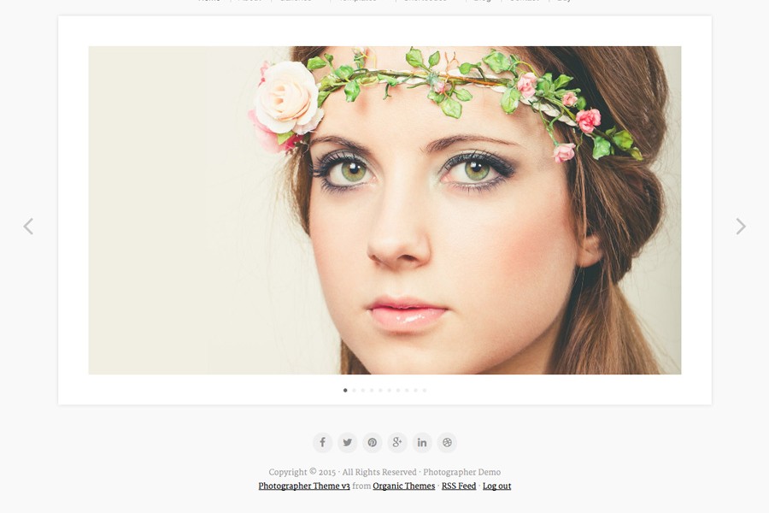
Task: Click the Log out link
Action: [496, 486]
